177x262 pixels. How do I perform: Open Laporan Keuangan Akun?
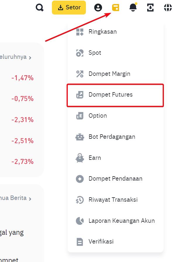point(122,221)
